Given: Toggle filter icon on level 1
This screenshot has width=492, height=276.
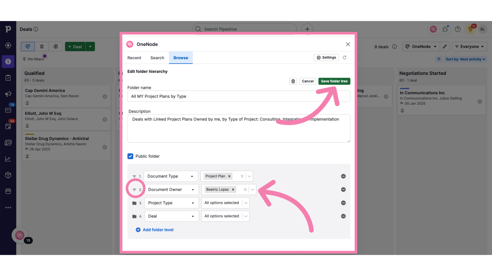Looking at the screenshot, I should click(x=134, y=176).
